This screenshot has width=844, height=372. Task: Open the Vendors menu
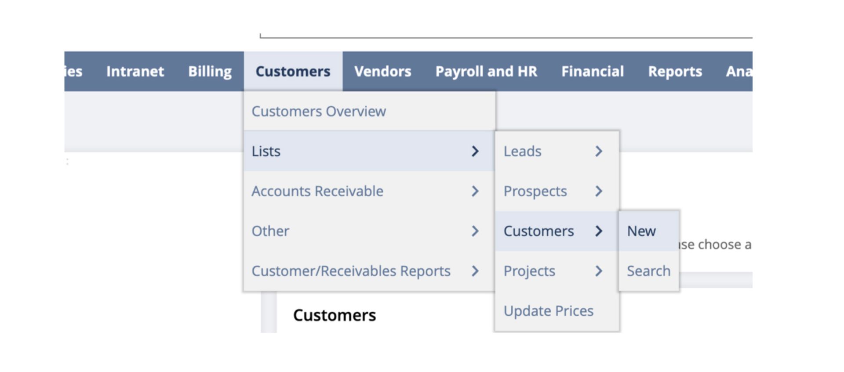point(383,71)
